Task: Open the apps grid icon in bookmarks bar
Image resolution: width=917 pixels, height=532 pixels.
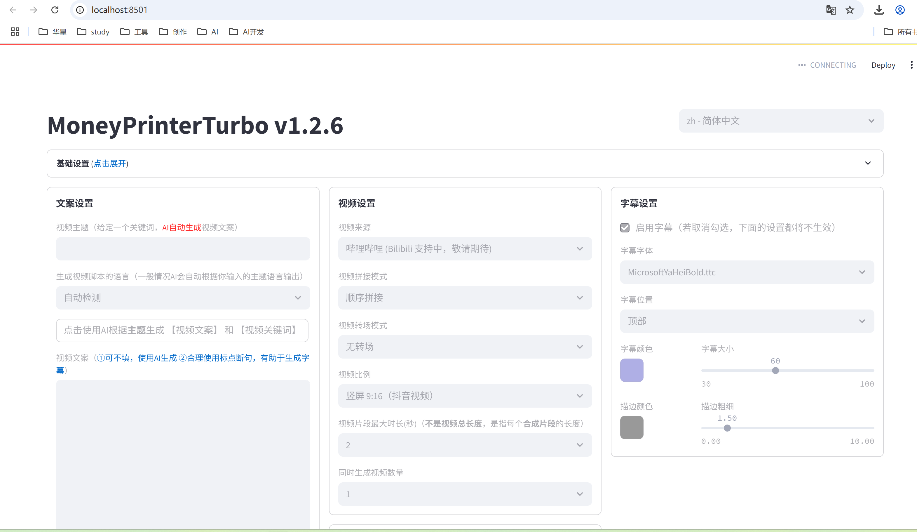Action: click(15, 32)
